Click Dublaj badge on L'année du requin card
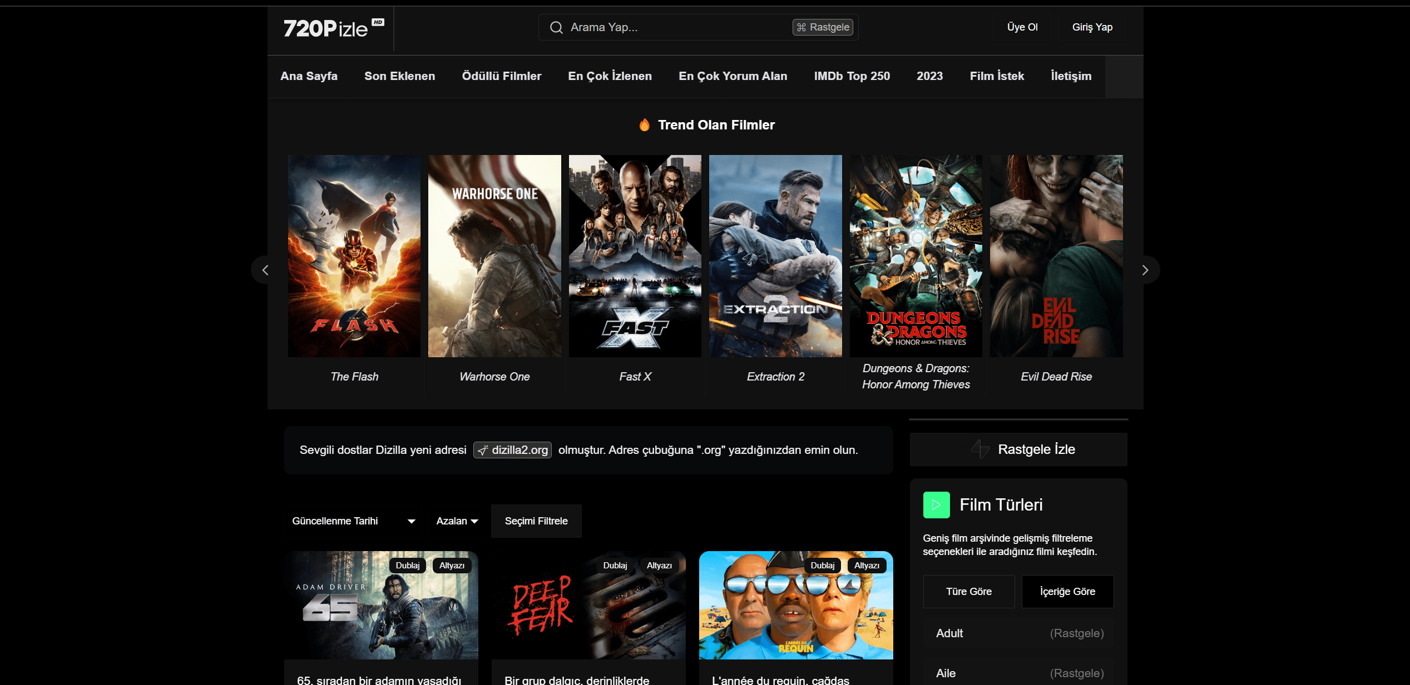Viewport: 1410px width, 685px height. pyautogui.click(x=823, y=566)
